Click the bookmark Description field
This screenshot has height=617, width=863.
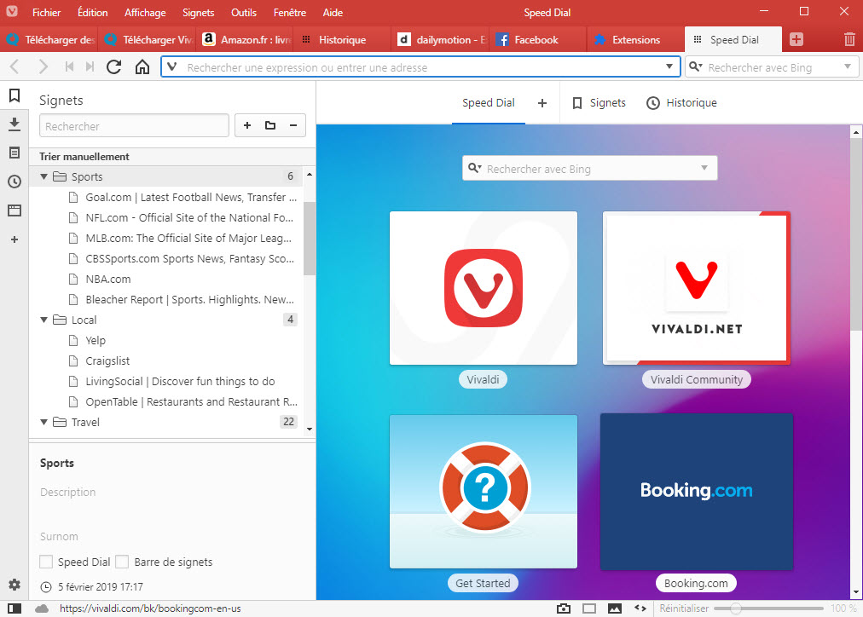(171, 493)
